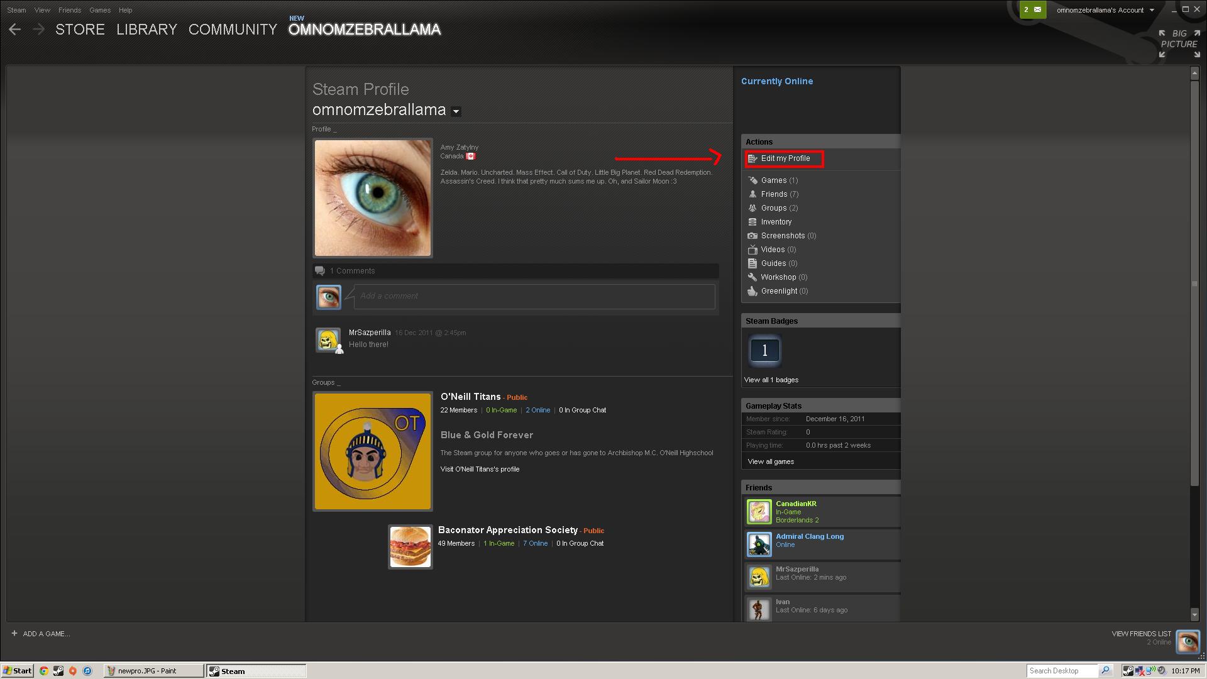Screen dimensions: 1207x679
Task: Open the Games menu in menu bar
Action: (99, 10)
